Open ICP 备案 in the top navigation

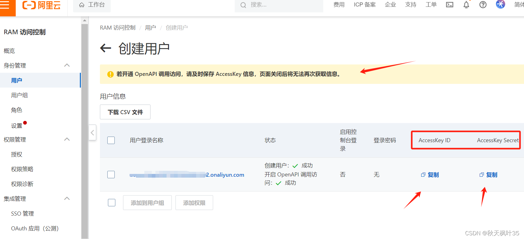[365, 5]
